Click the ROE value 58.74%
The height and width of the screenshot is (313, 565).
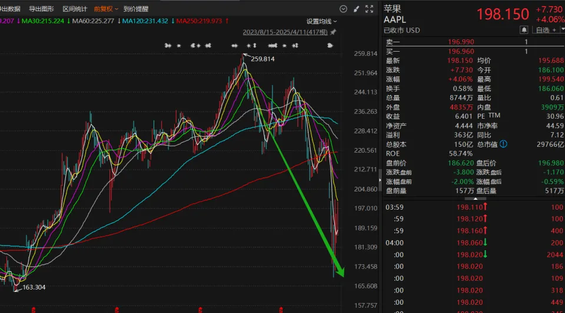pos(460,153)
